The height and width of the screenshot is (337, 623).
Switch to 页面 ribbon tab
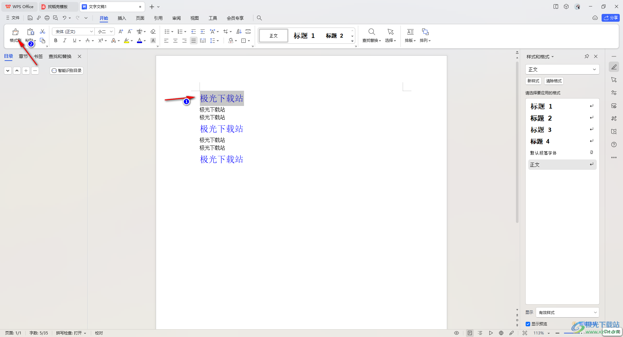140,18
